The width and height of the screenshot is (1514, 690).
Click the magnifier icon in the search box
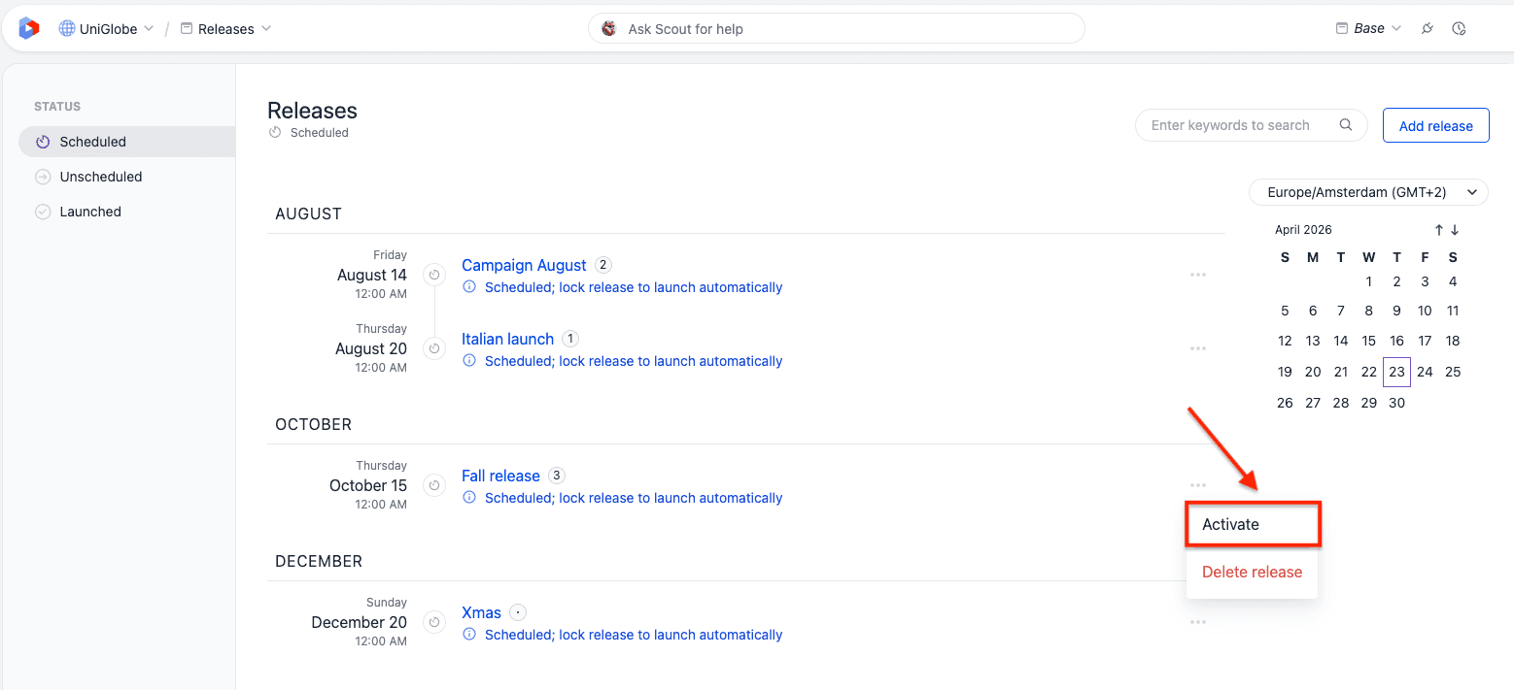(x=1346, y=124)
